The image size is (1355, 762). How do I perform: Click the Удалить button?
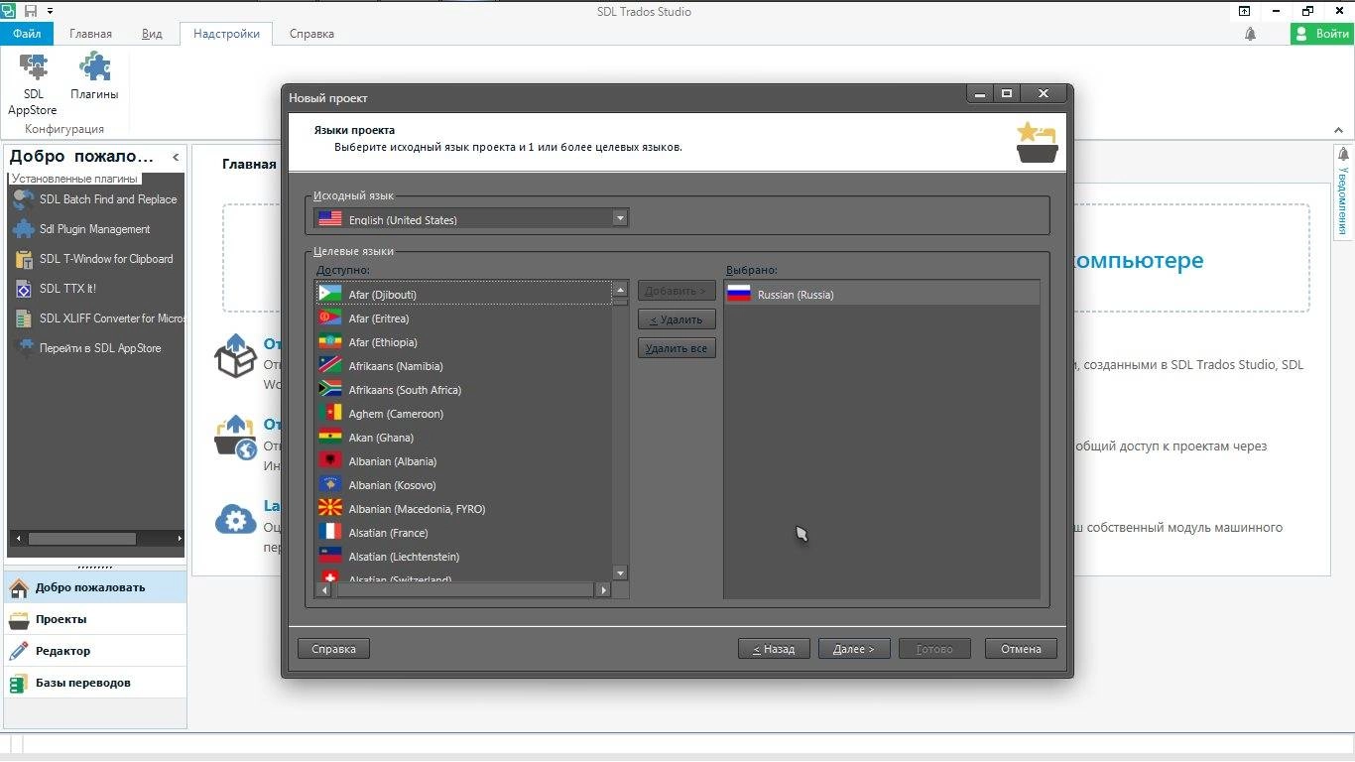tap(677, 319)
